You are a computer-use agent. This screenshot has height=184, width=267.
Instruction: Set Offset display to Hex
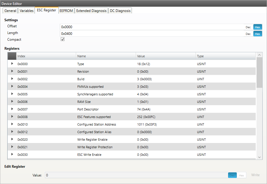pyautogui.click(x=257, y=27)
